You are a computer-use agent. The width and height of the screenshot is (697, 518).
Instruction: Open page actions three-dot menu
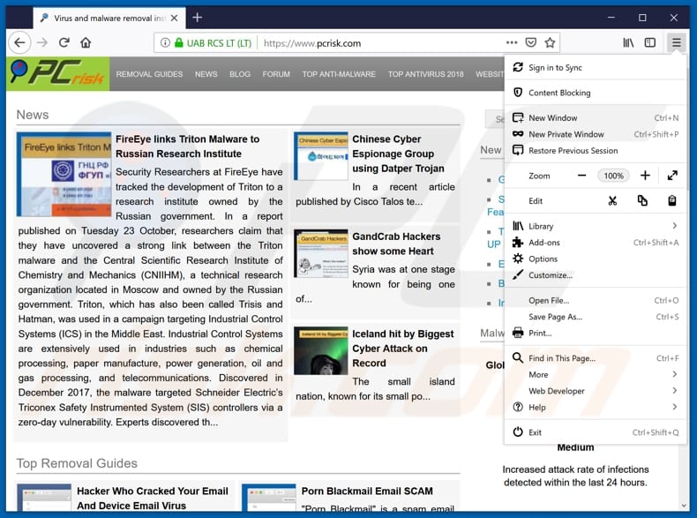(x=512, y=42)
